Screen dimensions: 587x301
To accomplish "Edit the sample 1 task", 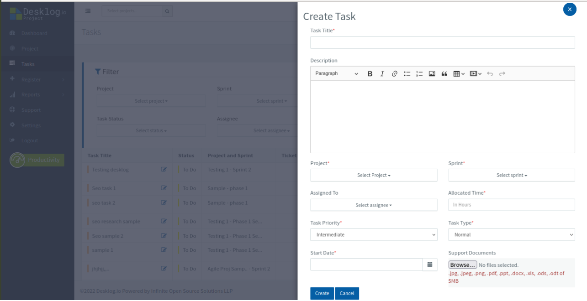I will (x=164, y=250).
